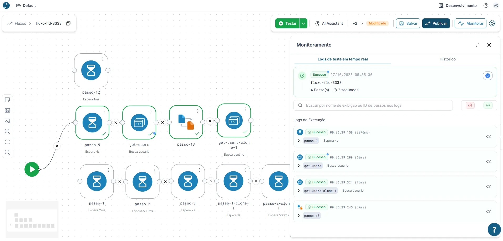The image size is (503, 241).
Task: Open the AI Assistant
Action: 329,23
